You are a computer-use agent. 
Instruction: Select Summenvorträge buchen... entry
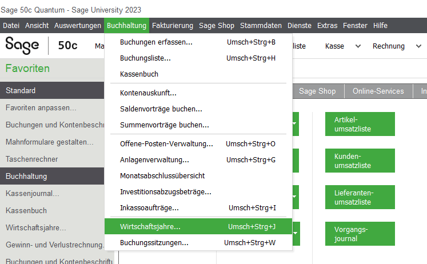198,125
